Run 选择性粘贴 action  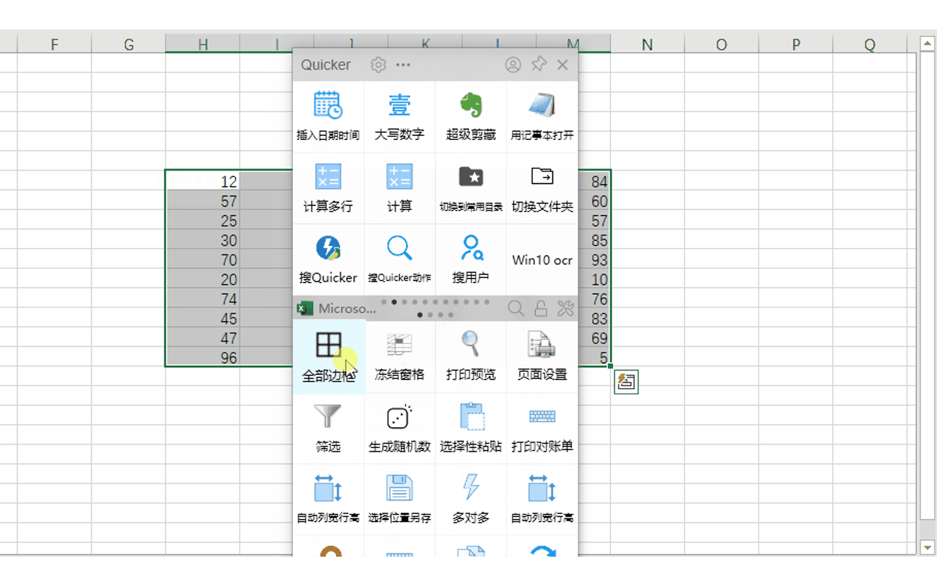471,428
